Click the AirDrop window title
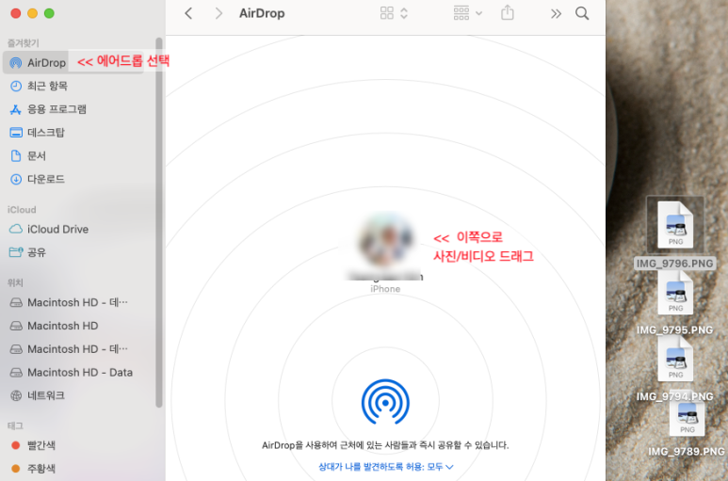728x481 pixels. (x=262, y=13)
